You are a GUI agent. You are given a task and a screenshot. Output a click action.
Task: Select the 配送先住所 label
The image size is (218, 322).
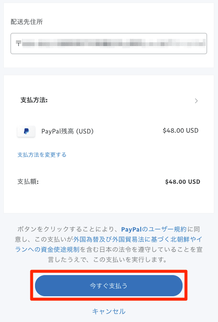point(27,22)
